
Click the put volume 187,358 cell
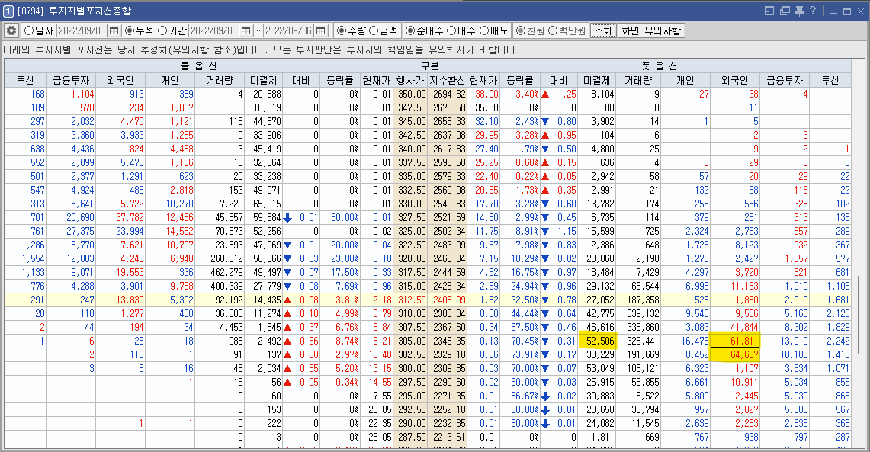tap(639, 300)
